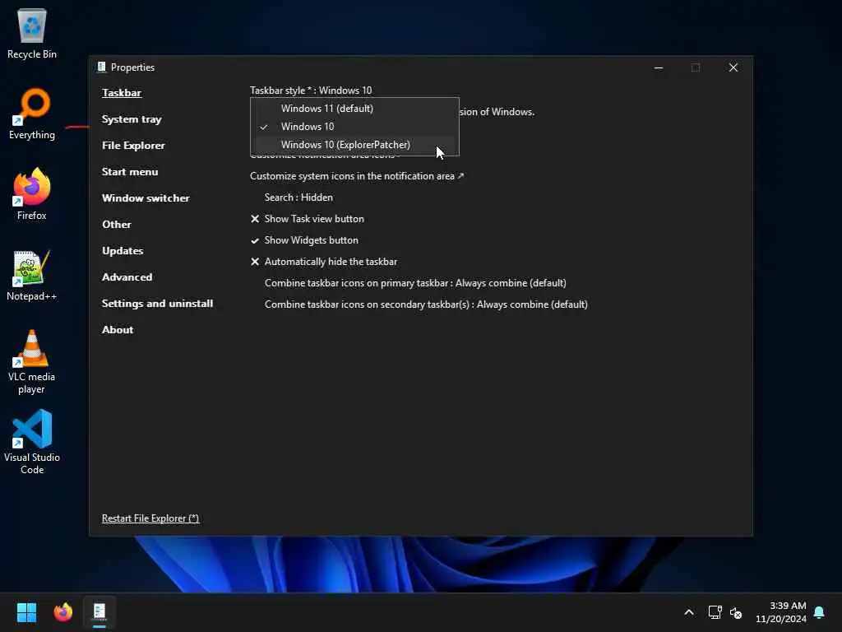The height and width of the screenshot is (632, 842).
Task: Select ExplorerPatcher Properties taskbar icon
Action: (x=99, y=612)
